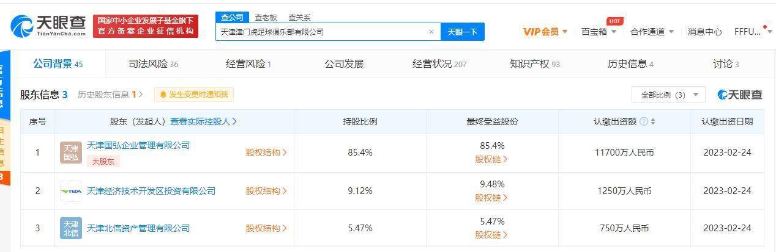Click the 750万人民币 cell
The image size is (776, 252).
coord(624,228)
